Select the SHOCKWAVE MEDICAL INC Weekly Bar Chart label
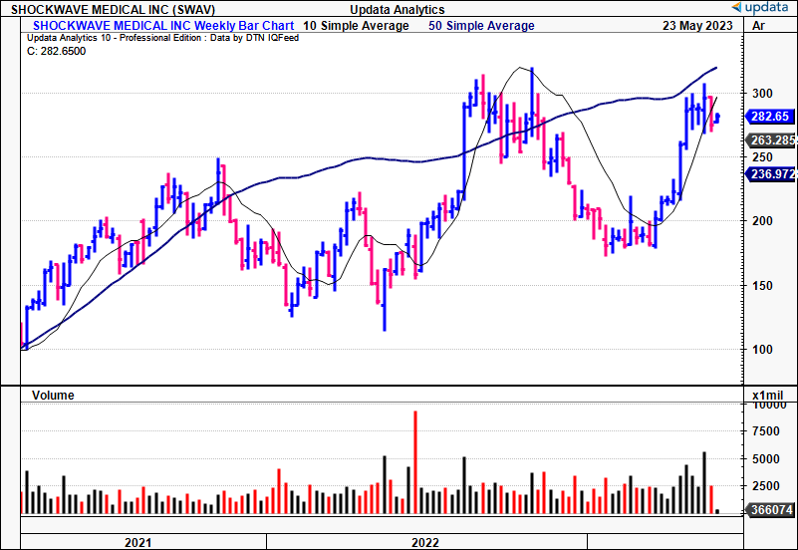798x550 pixels. (163, 26)
